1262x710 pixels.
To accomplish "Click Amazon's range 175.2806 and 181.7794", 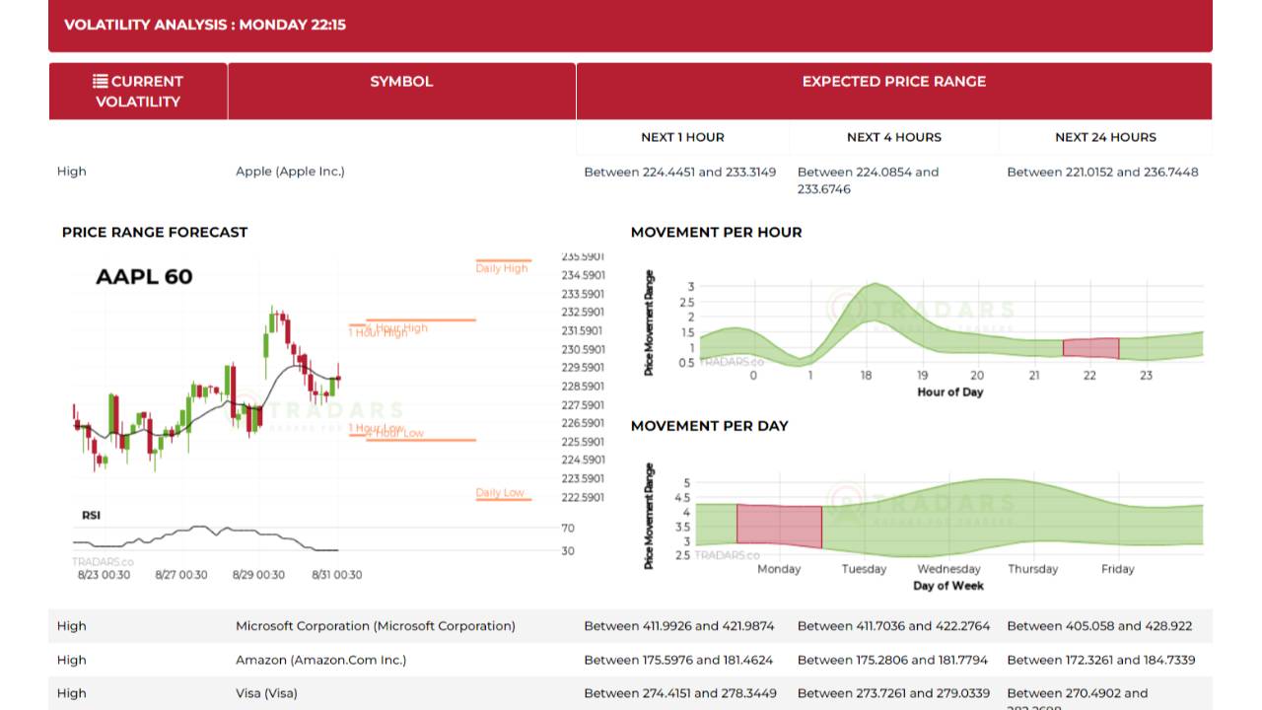I will 893,660.
